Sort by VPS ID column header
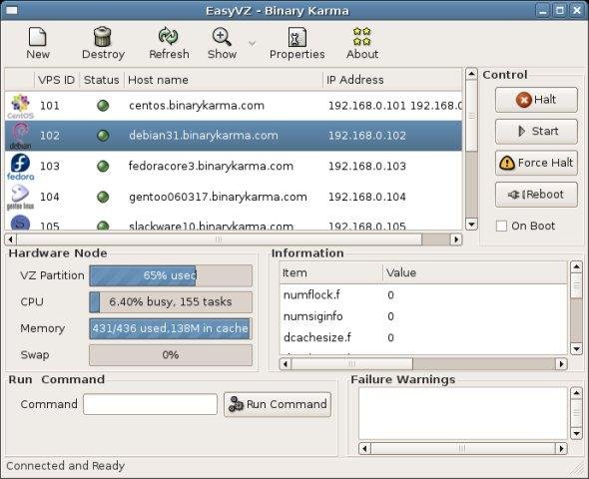This screenshot has width=589, height=479. pos(56,80)
